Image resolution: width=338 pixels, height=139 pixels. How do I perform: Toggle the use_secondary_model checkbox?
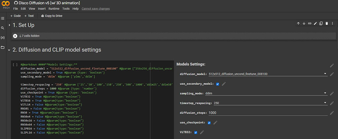point(218,84)
